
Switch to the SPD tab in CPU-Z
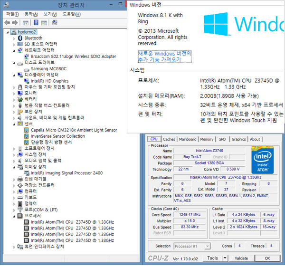pyautogui.click(x=222, y=139)
